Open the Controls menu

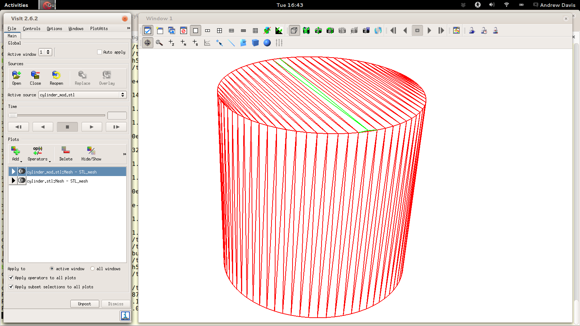32,29
